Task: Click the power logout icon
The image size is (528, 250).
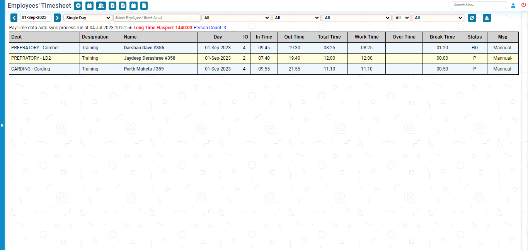Action: pos(524,5)
